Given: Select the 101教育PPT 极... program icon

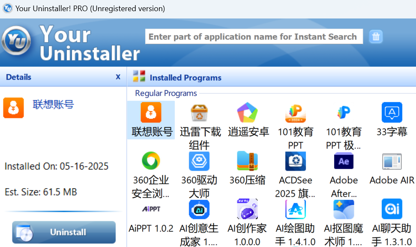Looking at the screenshot, I should (344, 112).
